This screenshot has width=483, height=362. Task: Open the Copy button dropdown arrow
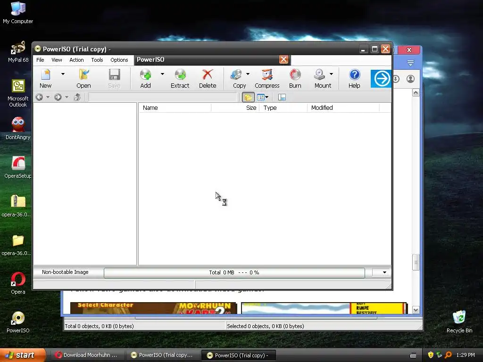(x=248, y=74)
